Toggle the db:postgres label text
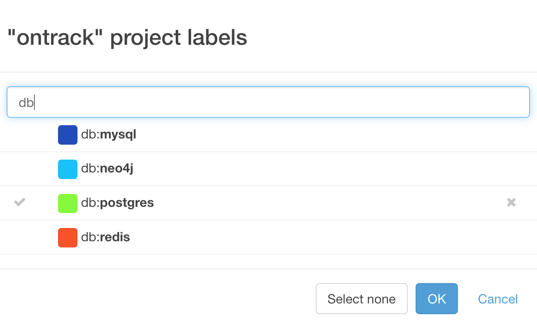 click(117, 203)
